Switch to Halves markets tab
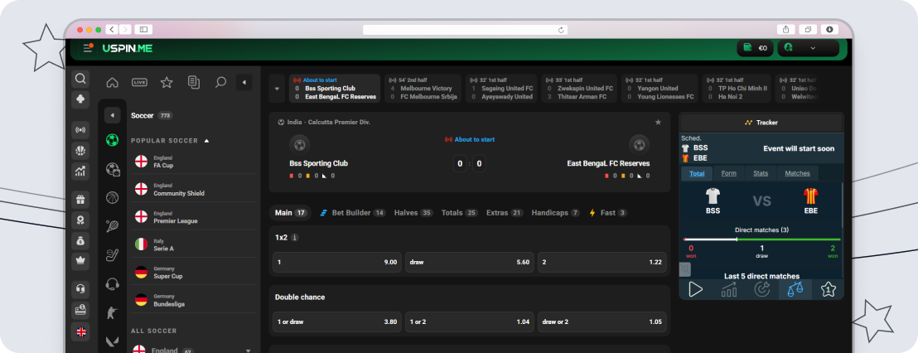This screenshot has height=353, width=918. tap(413, 213)
